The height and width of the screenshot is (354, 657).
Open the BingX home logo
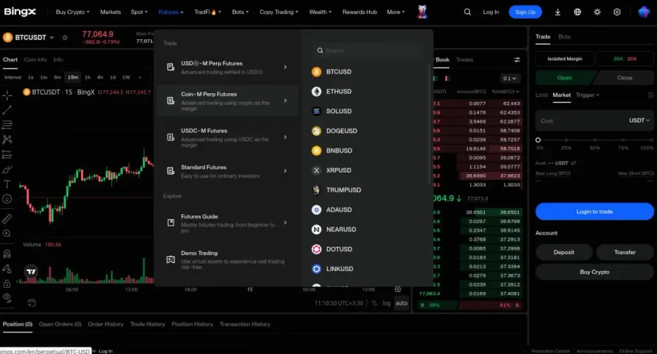(20, 12)
